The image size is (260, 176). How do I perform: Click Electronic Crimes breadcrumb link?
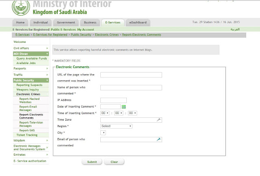(x=107, y=35)
